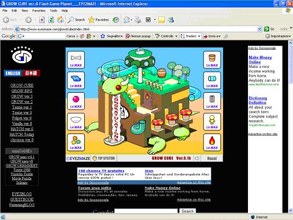This screenshot has height=220, width=293.
Task: Toggle the game sound speaker icon
Action: point(197,159)
